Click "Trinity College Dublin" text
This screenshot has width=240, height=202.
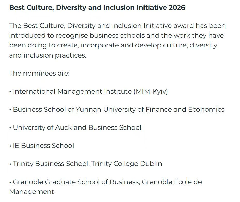tap(127, 164)
